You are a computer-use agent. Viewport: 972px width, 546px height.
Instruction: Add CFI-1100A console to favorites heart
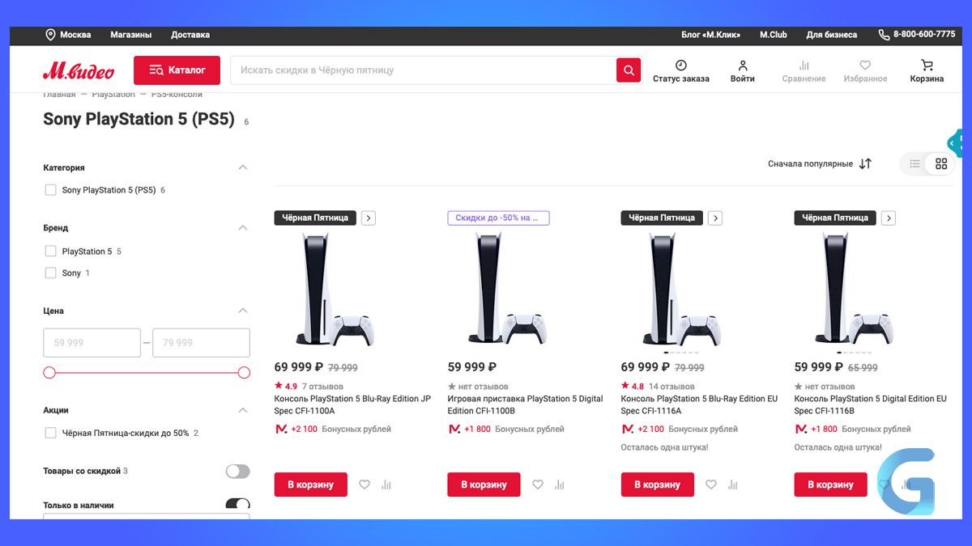(364, 485)
